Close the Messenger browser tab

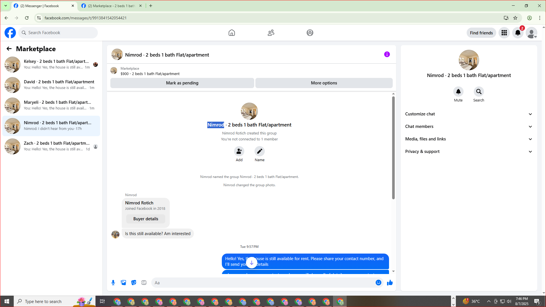coord(73,6)
